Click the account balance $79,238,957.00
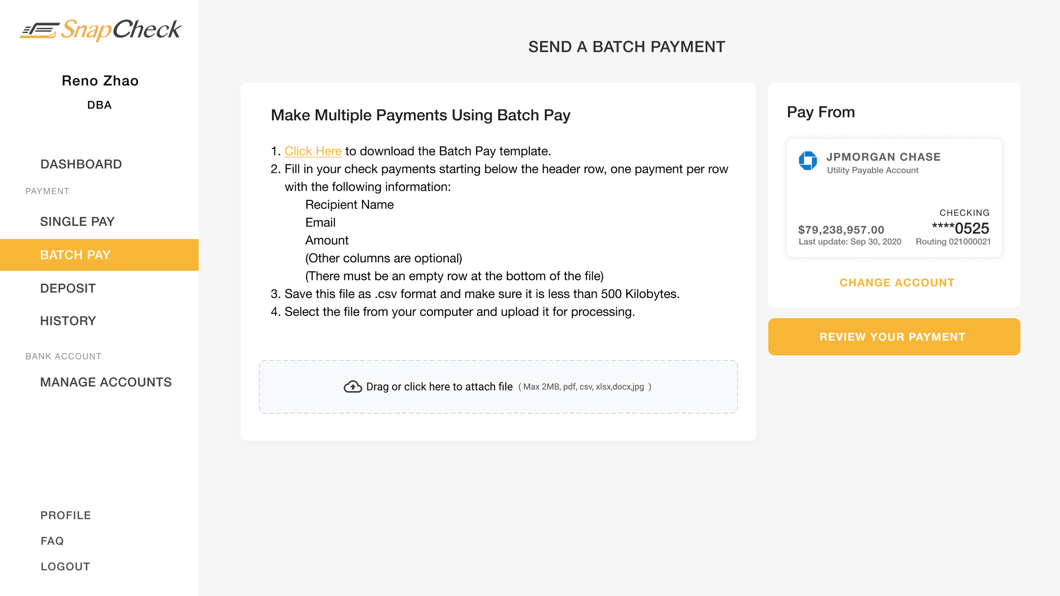The image size is (1060, 596). click(x=841, y=230)
